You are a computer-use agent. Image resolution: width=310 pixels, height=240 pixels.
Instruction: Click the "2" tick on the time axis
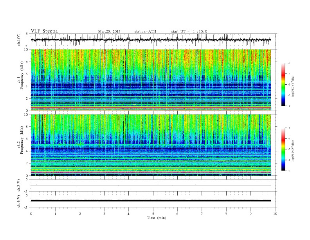[80, 214]
